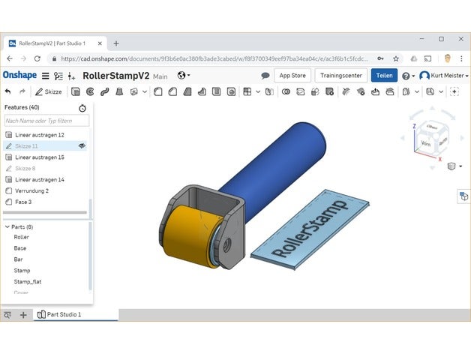Open the Onshape hamburger main menu
The width and height of the screenshot is (471, 354).
45,76
